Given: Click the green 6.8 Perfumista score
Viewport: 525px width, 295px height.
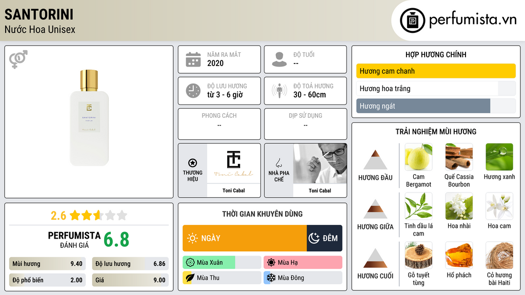Looking at the screenshot, I should [116, 240].
